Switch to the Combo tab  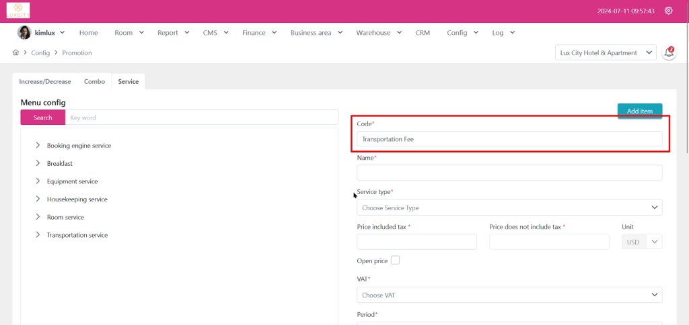(x=94, y=81)
